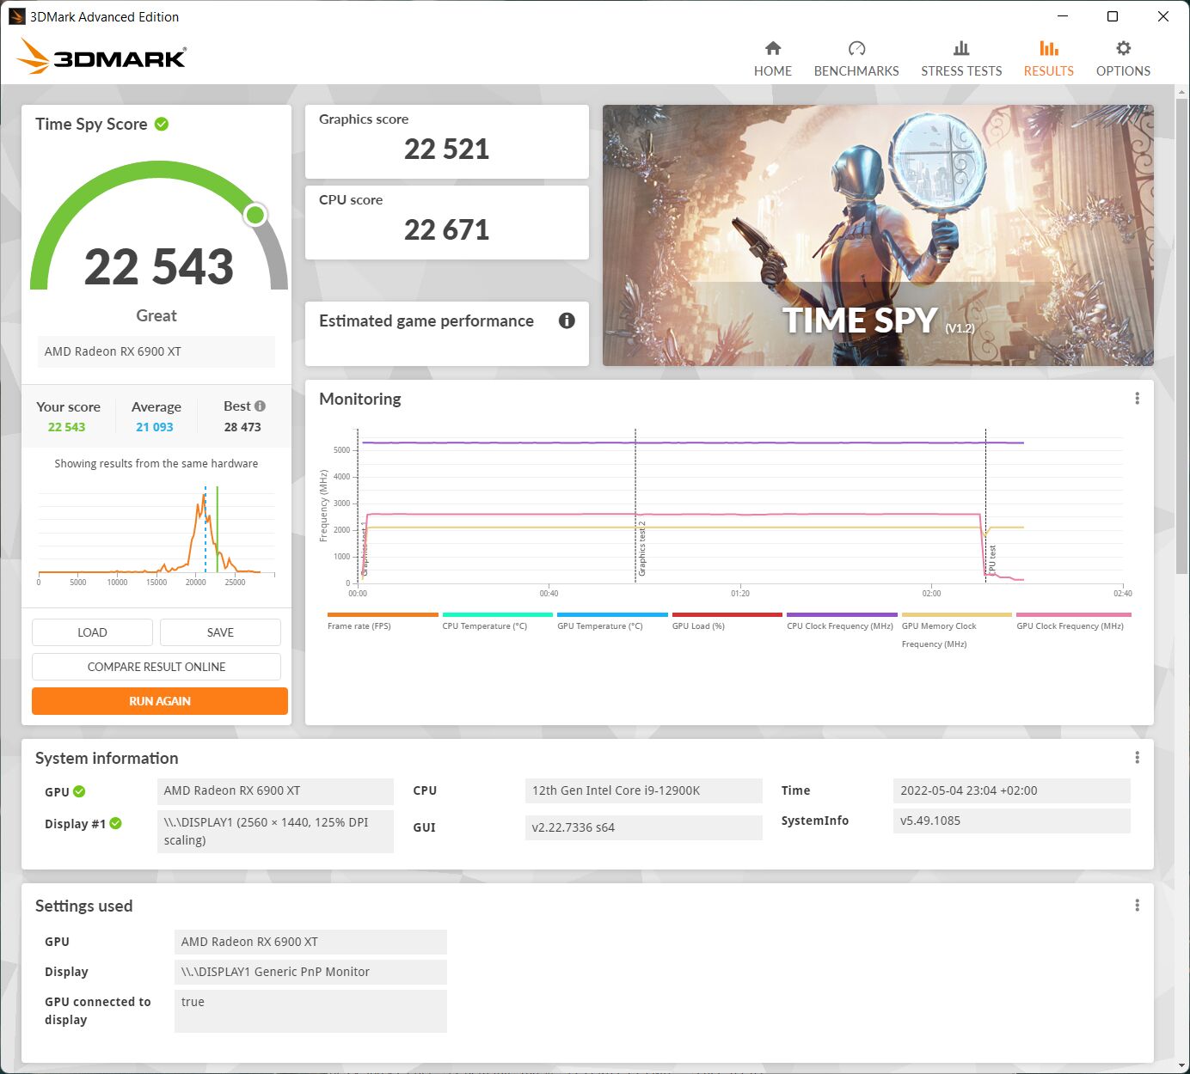This screenshot has height=1074, width=1190.
Task: Click the Graphics score 22 521 value
Action: coord(446,150)
